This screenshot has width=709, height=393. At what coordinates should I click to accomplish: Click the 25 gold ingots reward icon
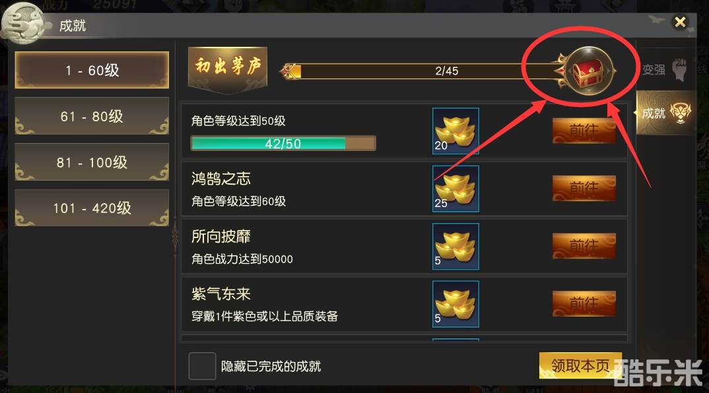click(456, 189)
